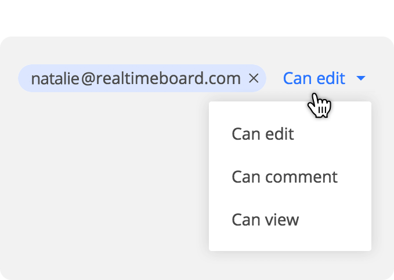
Task: Set invitee access to Can comment
Action: click(x=284, y=177)
